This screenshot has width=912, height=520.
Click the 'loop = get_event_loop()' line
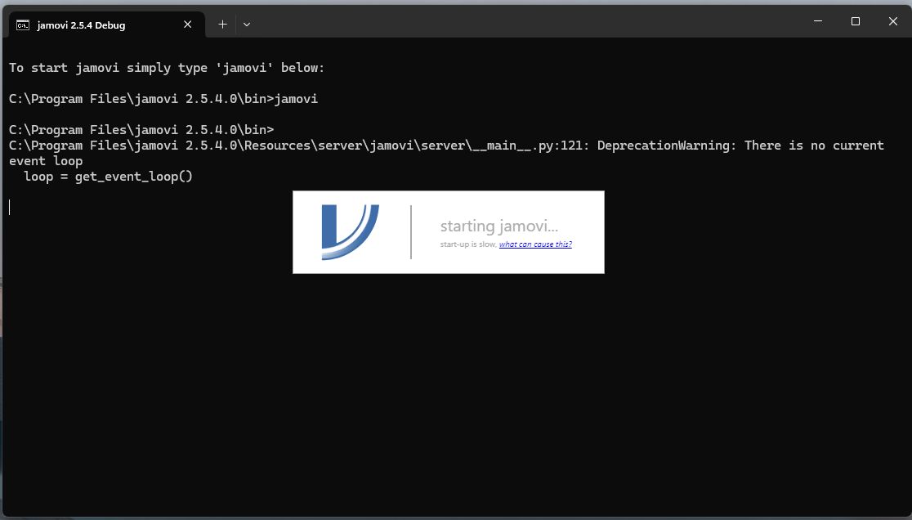tap(108, 177)
